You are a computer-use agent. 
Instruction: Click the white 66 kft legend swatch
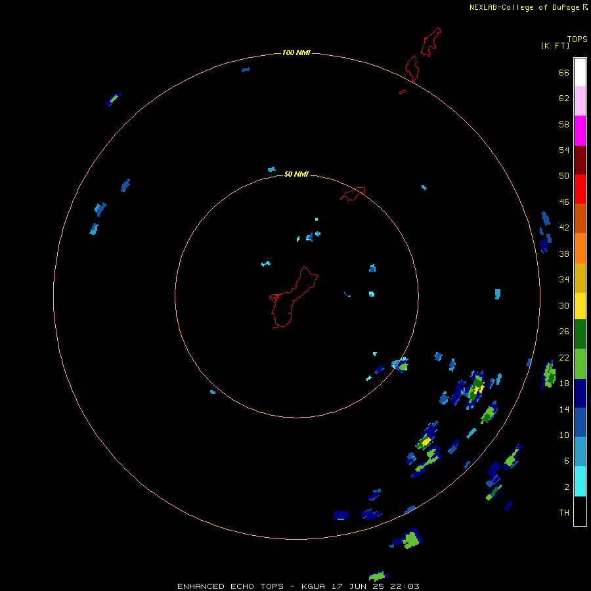tap(580, 72)
